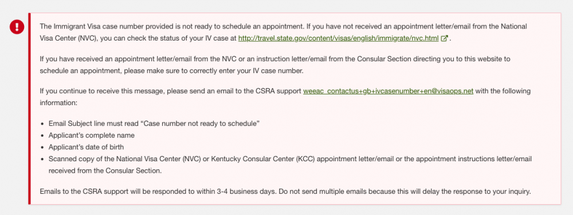573x215 pixels.
Task: Click the "Email Subject line must read" bullet item
Action: click(x=154, y=123)
